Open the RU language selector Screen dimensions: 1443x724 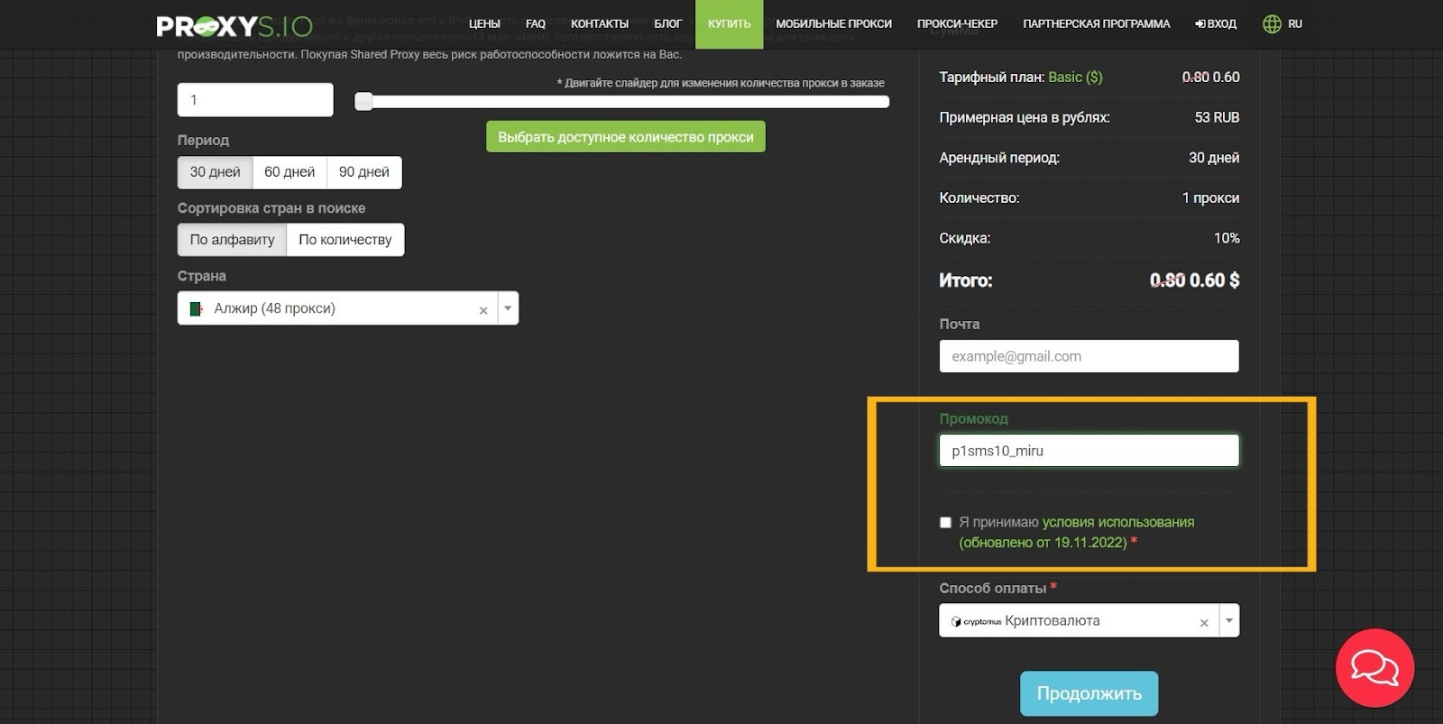[x=1295, y=24]
